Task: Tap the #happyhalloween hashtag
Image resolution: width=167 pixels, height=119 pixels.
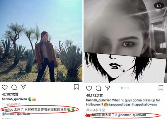Action: [144, 104]
